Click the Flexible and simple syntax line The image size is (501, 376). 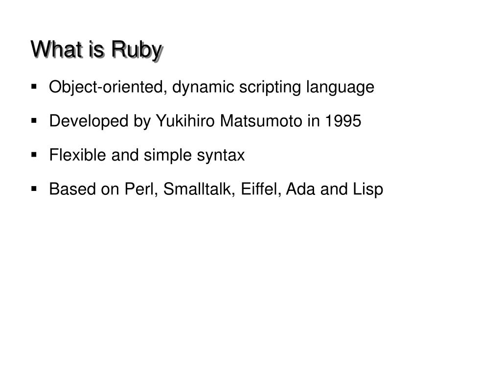point(147,156)
